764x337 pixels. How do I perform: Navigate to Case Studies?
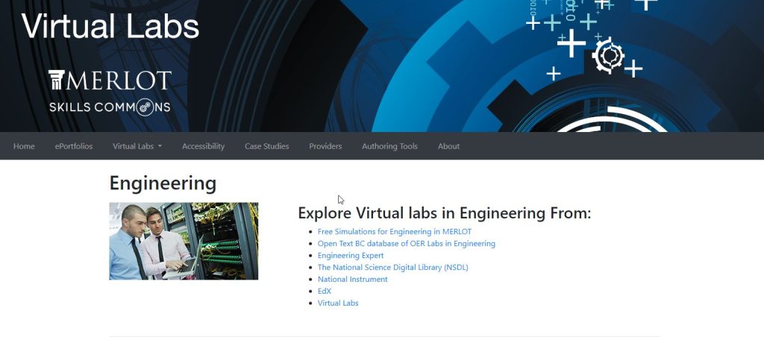(266, 146)
